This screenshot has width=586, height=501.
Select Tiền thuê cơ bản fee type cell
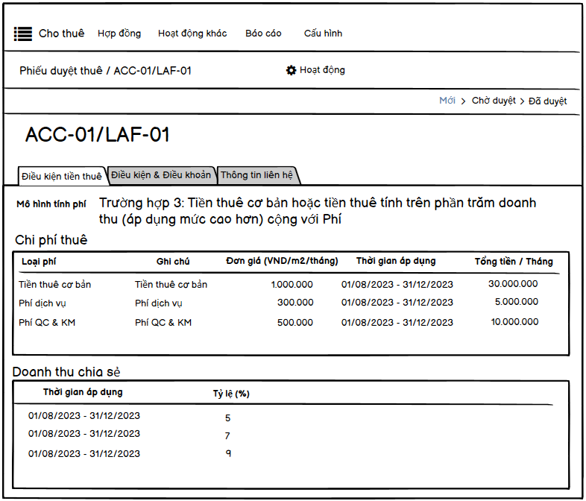[55, 285]
